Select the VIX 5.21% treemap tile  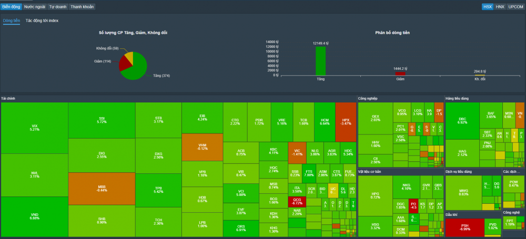[x=35, y=128]
